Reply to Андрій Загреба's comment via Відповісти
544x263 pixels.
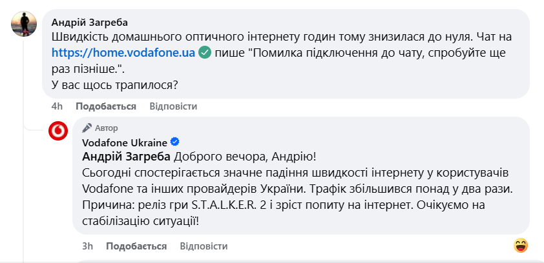click(173, 106)
